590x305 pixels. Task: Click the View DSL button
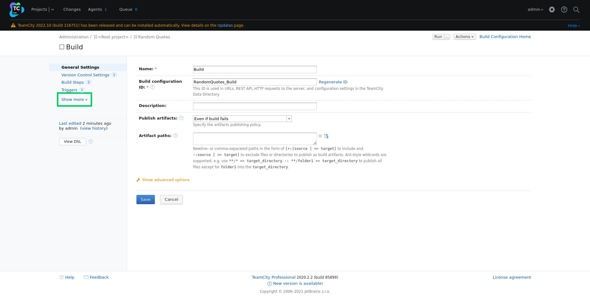point(73,142)
